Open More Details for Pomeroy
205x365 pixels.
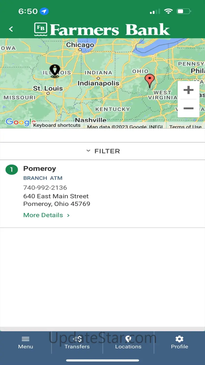pos(43,215)
